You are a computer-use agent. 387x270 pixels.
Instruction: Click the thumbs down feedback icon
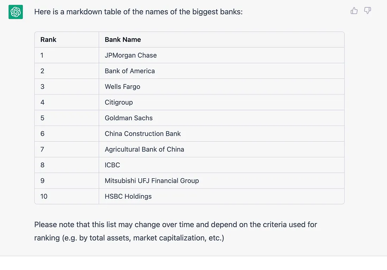(368, 11)
